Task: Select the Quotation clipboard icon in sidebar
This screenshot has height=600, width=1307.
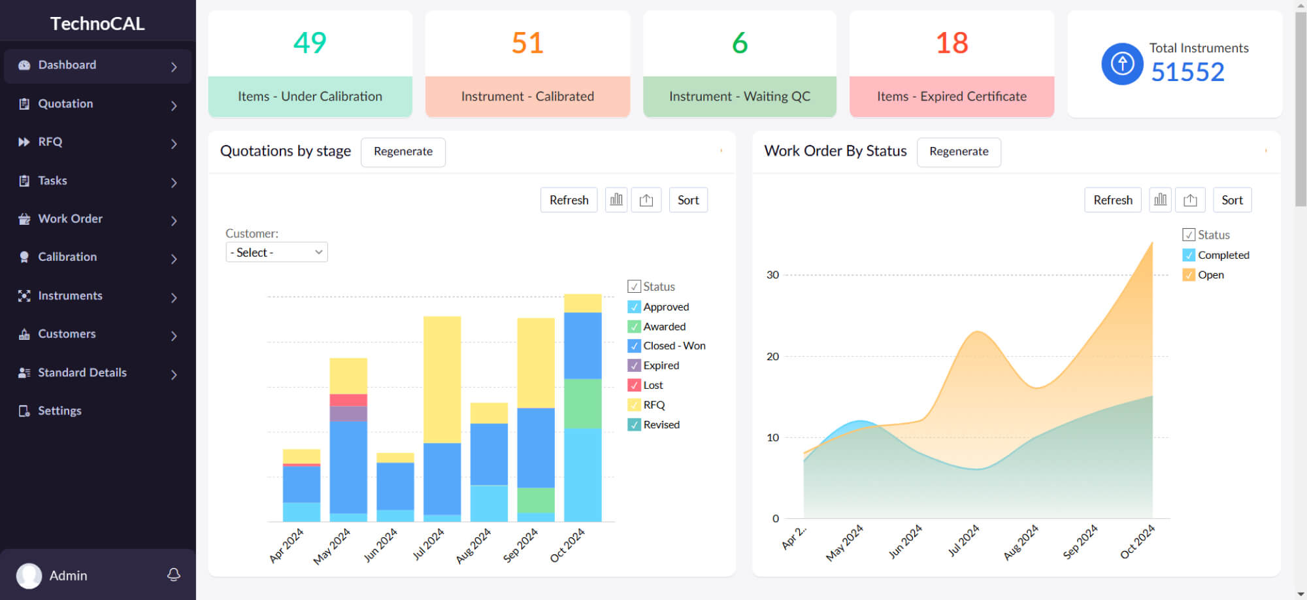Action: [x=24, y=103]
